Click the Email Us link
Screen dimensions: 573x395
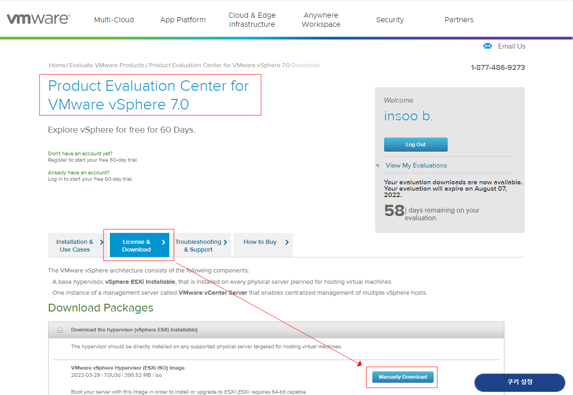coord(512,46)
